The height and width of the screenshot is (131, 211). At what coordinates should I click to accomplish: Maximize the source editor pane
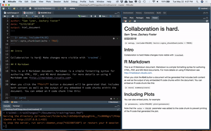[119, 13]
